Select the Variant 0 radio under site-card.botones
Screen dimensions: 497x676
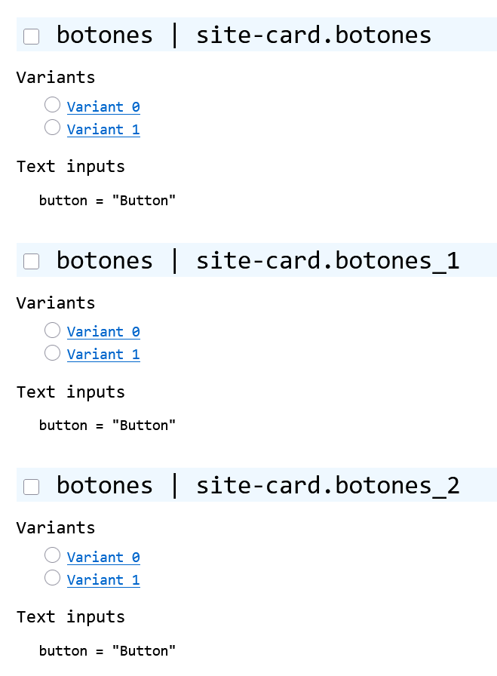(x=52, y=104)
